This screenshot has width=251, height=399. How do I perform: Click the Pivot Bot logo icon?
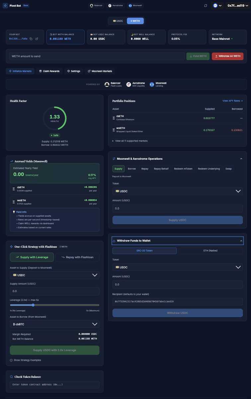point(5,6)
